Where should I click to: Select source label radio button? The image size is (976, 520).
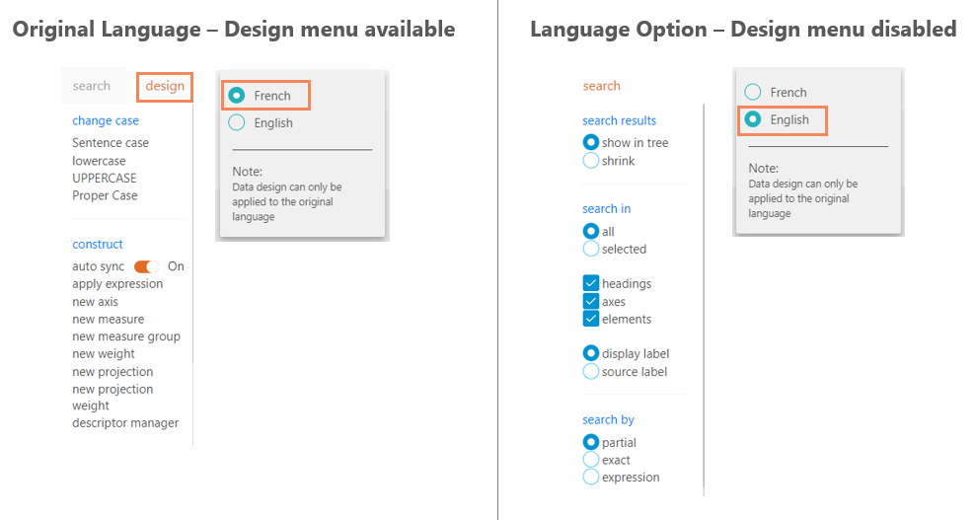point(591,372)
